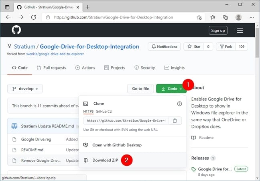Image resolution: width=260 pixels, height=181 pixels.
Task: Select the GitHub CLI clone tab
Action: click(x=104, y=112)
